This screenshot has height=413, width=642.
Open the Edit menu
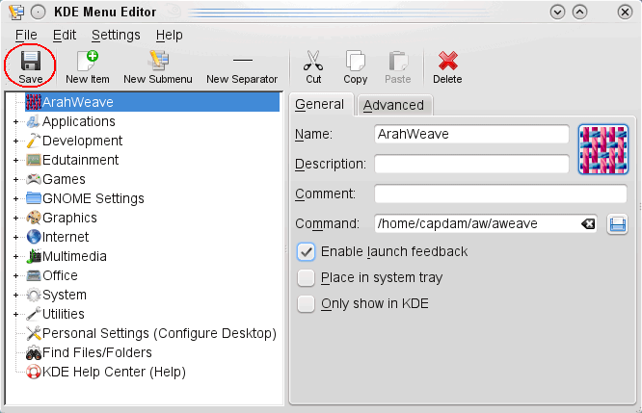[65, 36]
